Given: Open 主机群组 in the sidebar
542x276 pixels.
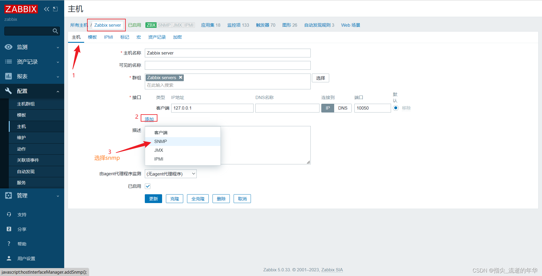Looking at the screenshot, I should (x=36, y=104).
